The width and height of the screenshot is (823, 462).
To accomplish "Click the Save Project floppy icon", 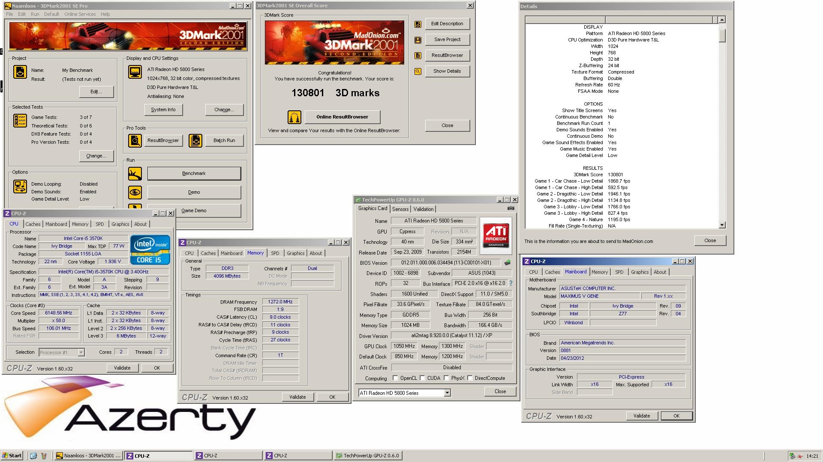I will 418,40.
